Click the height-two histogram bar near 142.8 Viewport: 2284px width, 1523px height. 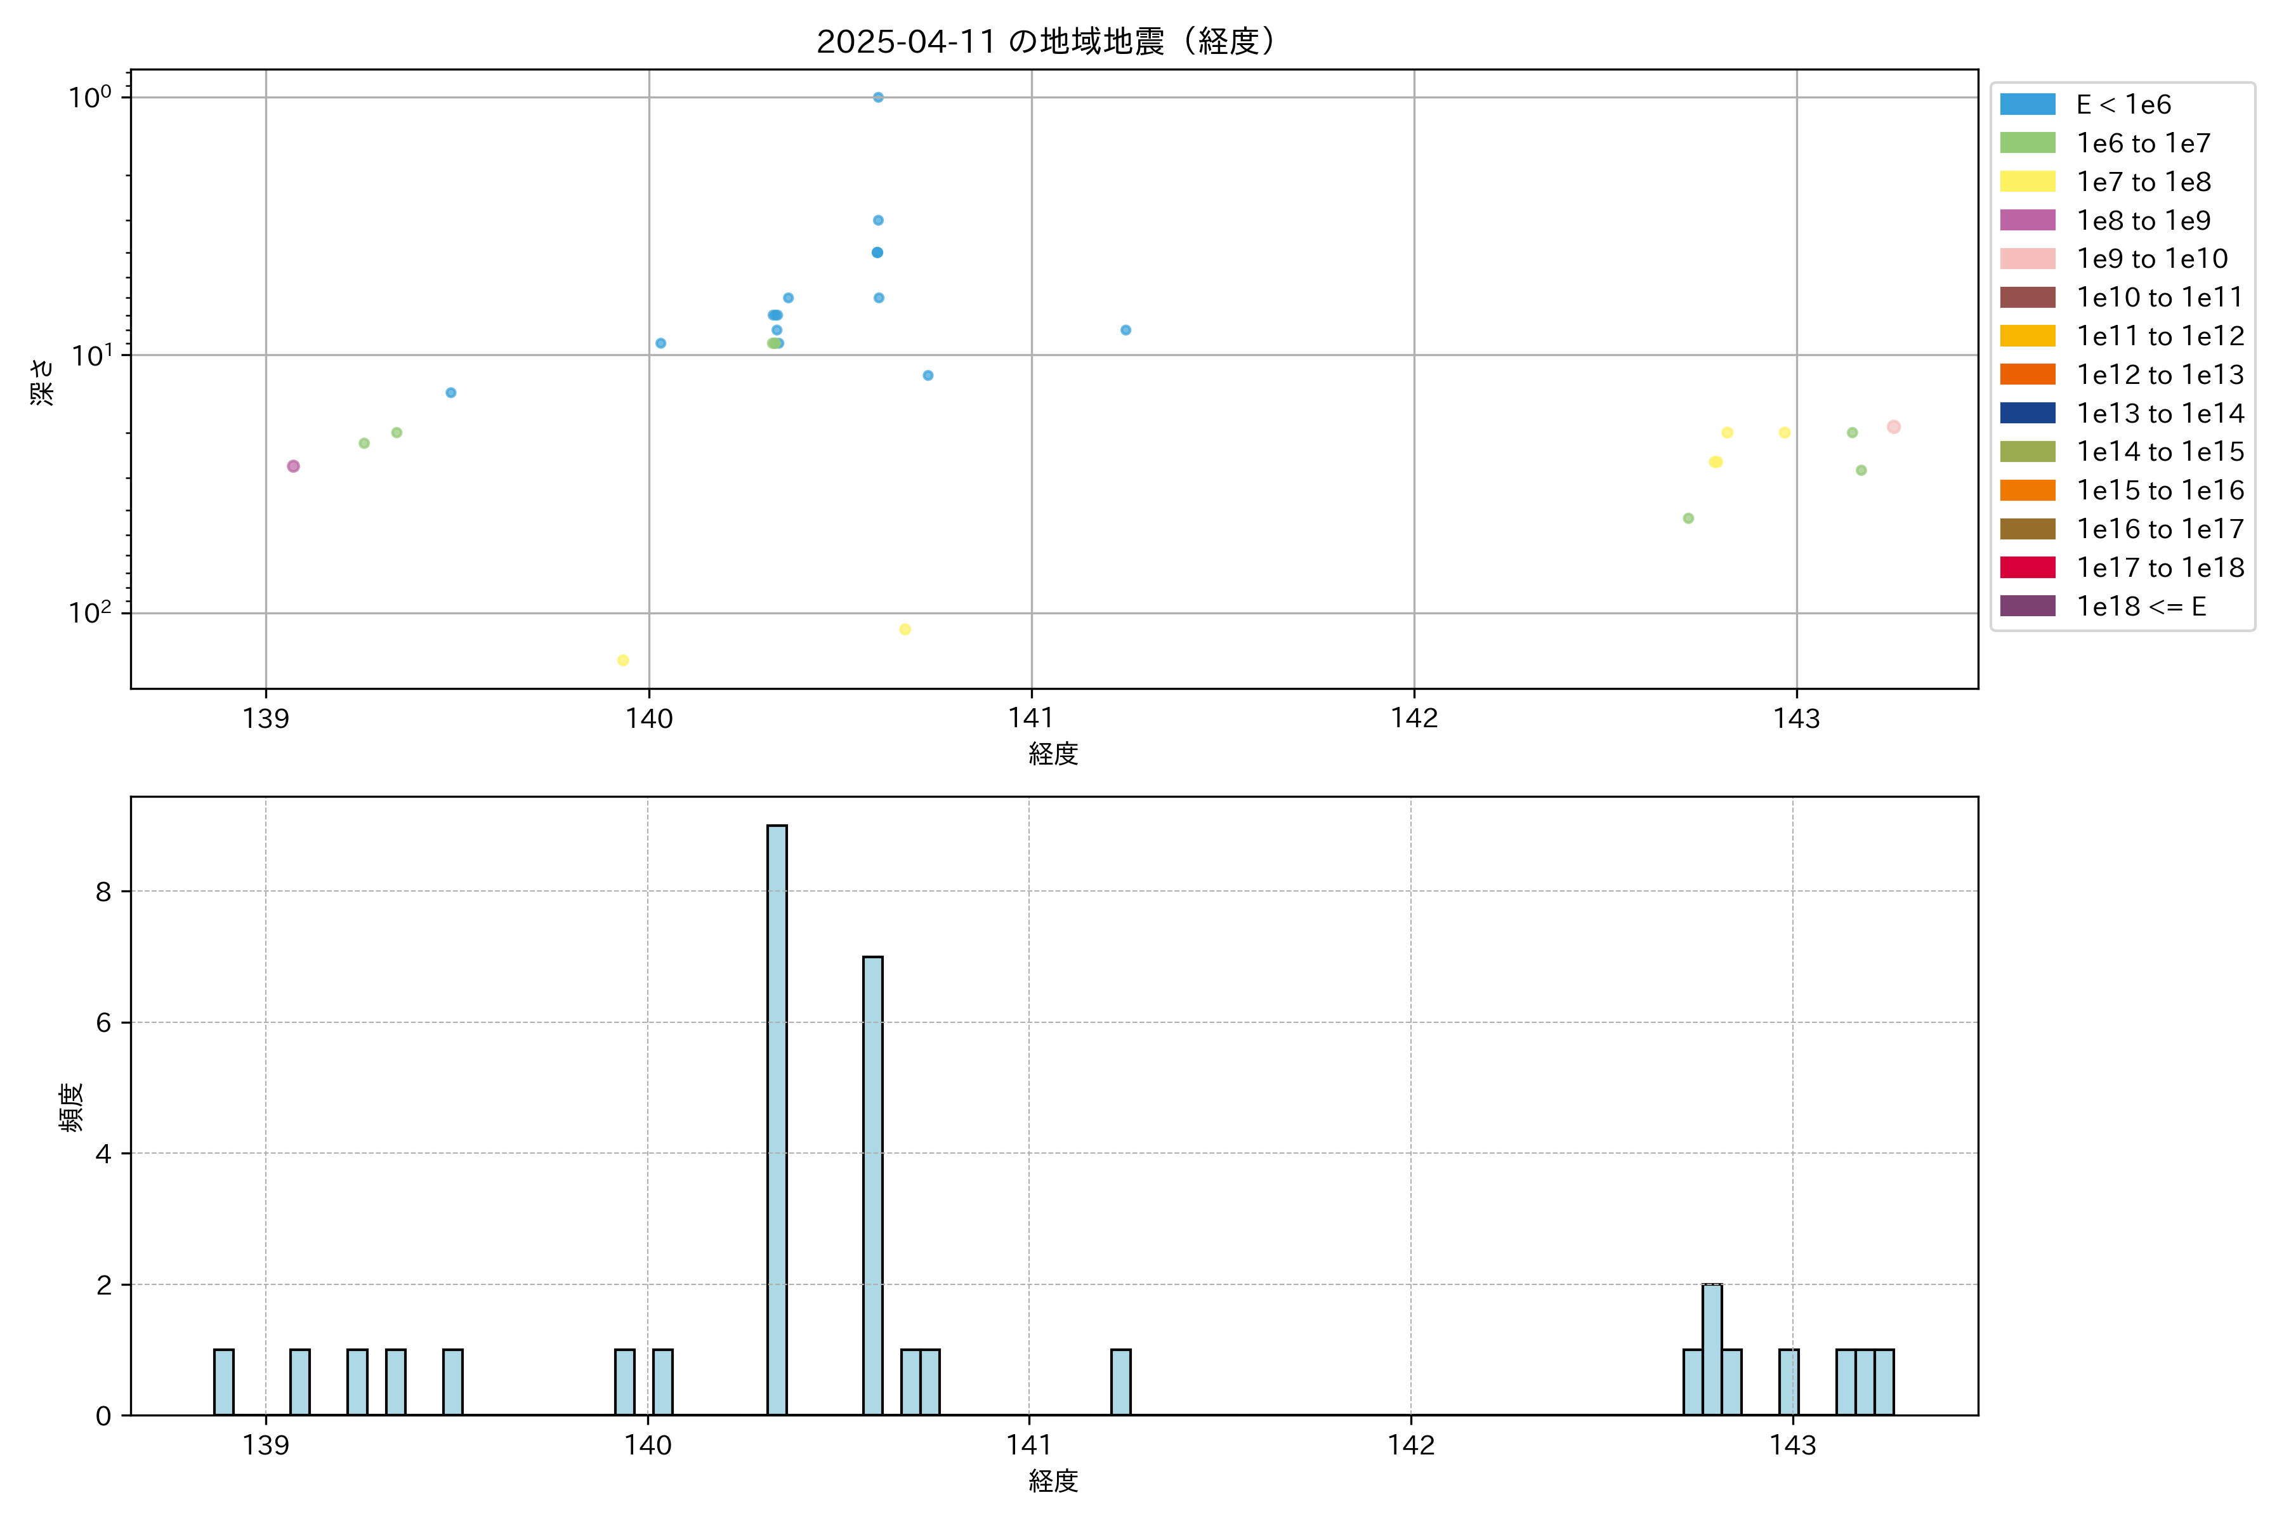pyautogui.click(x=1712, y=1350)
